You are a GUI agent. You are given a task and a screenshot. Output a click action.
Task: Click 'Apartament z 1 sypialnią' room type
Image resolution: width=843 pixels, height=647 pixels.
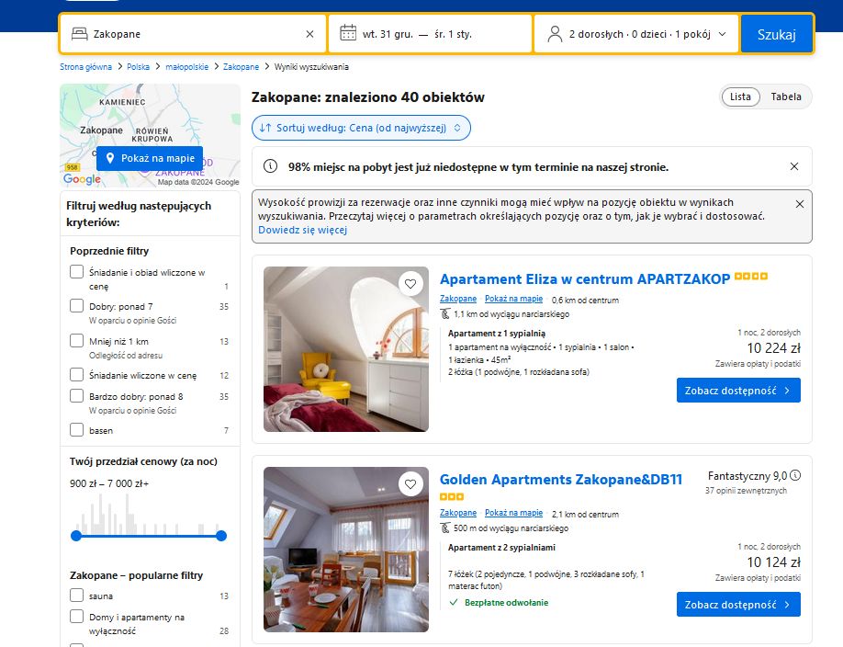(496, 334)
